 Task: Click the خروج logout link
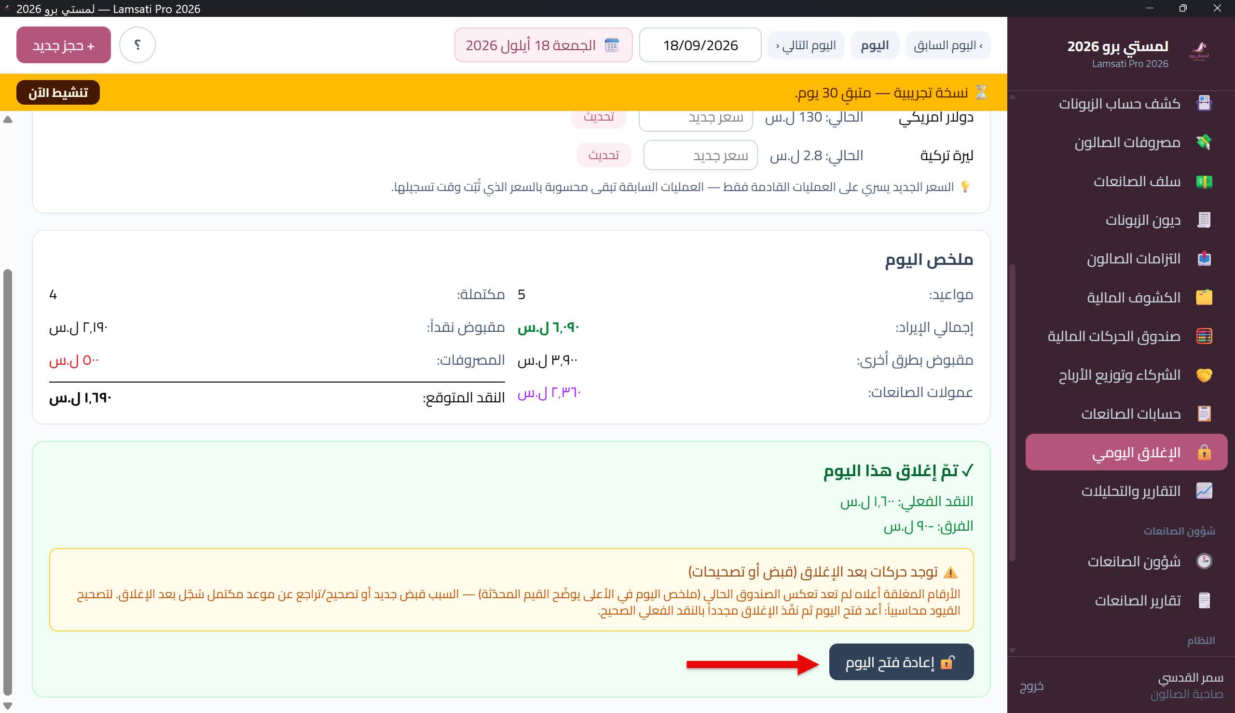[x=1032, y=686]
